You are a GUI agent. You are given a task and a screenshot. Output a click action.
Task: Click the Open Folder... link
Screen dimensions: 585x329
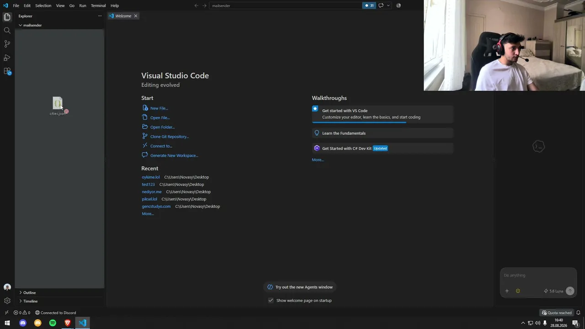[x=162, y=127]
